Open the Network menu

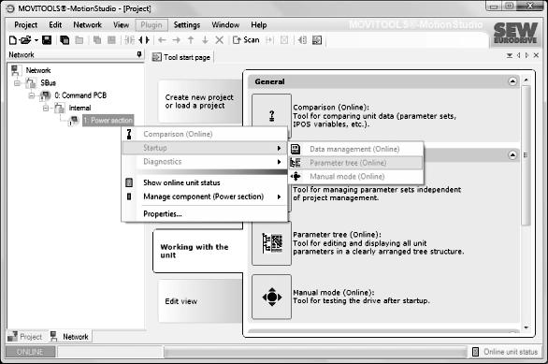(87, 25)
